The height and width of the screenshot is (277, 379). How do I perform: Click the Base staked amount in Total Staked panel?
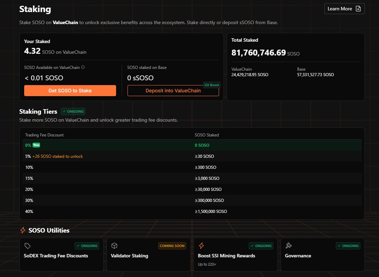coord(315,74)
